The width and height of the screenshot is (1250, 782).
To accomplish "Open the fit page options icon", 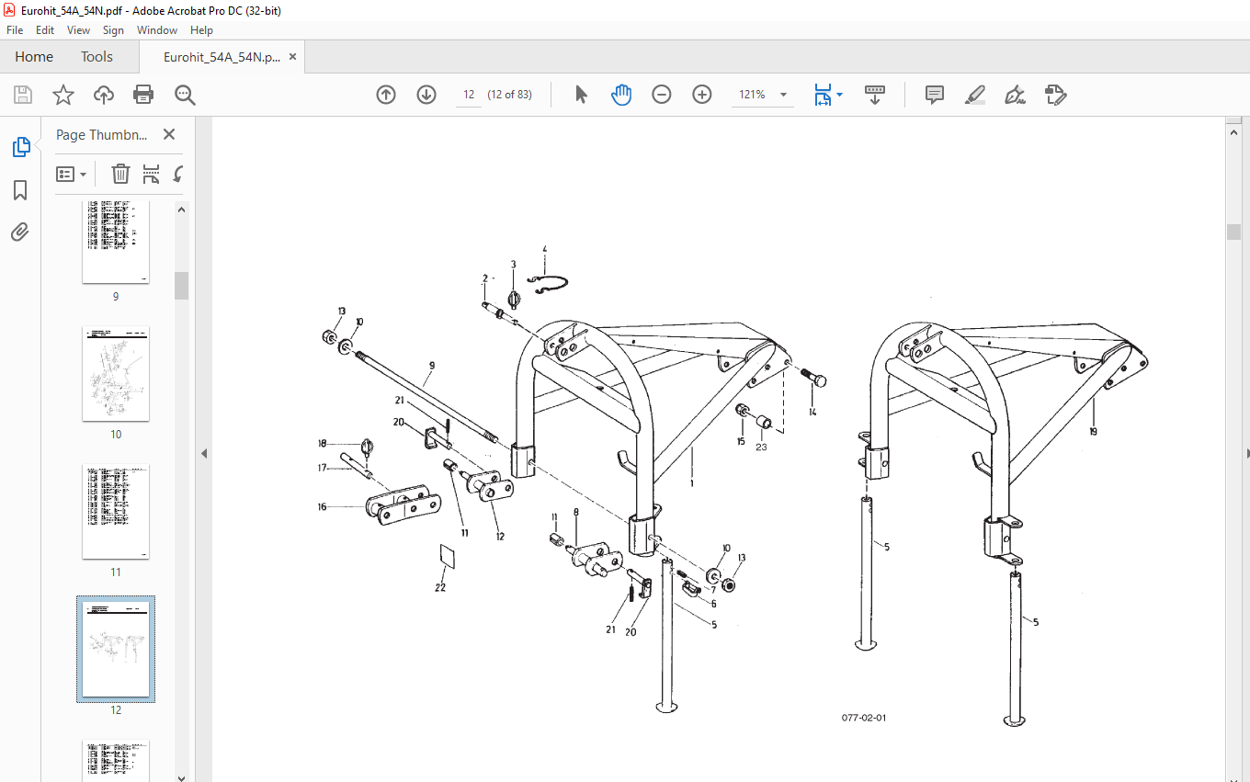I will click(823, 95).
